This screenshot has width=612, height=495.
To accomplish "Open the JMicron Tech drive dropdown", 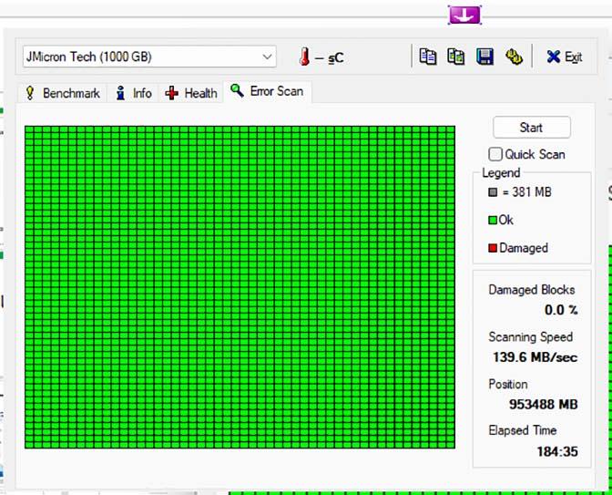I will coord(149,57).
